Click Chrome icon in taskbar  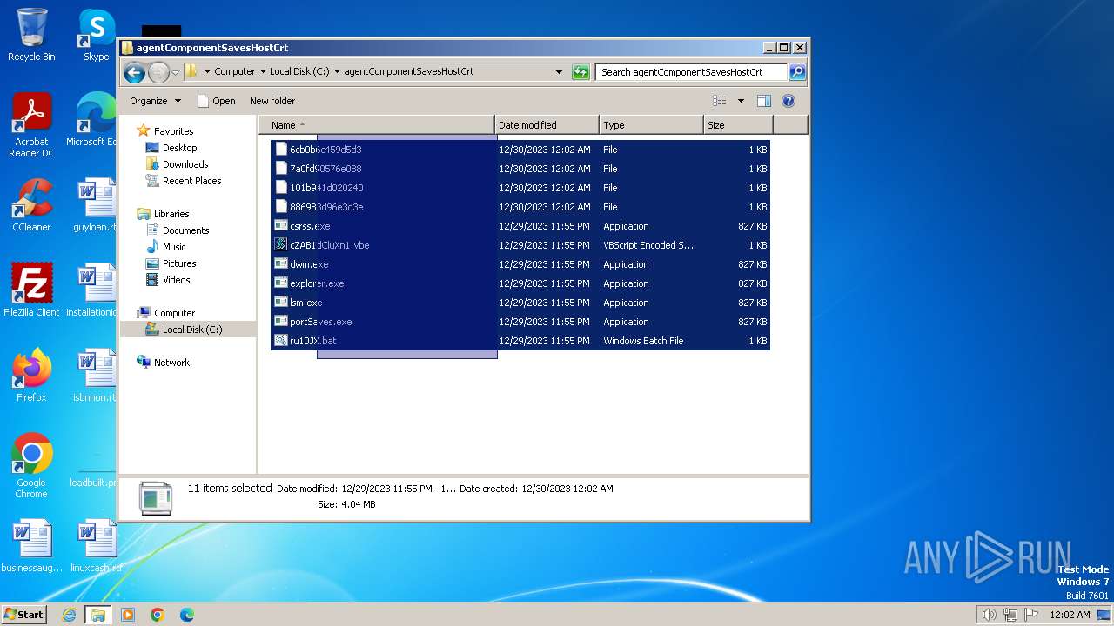click(x=158, y=615)
